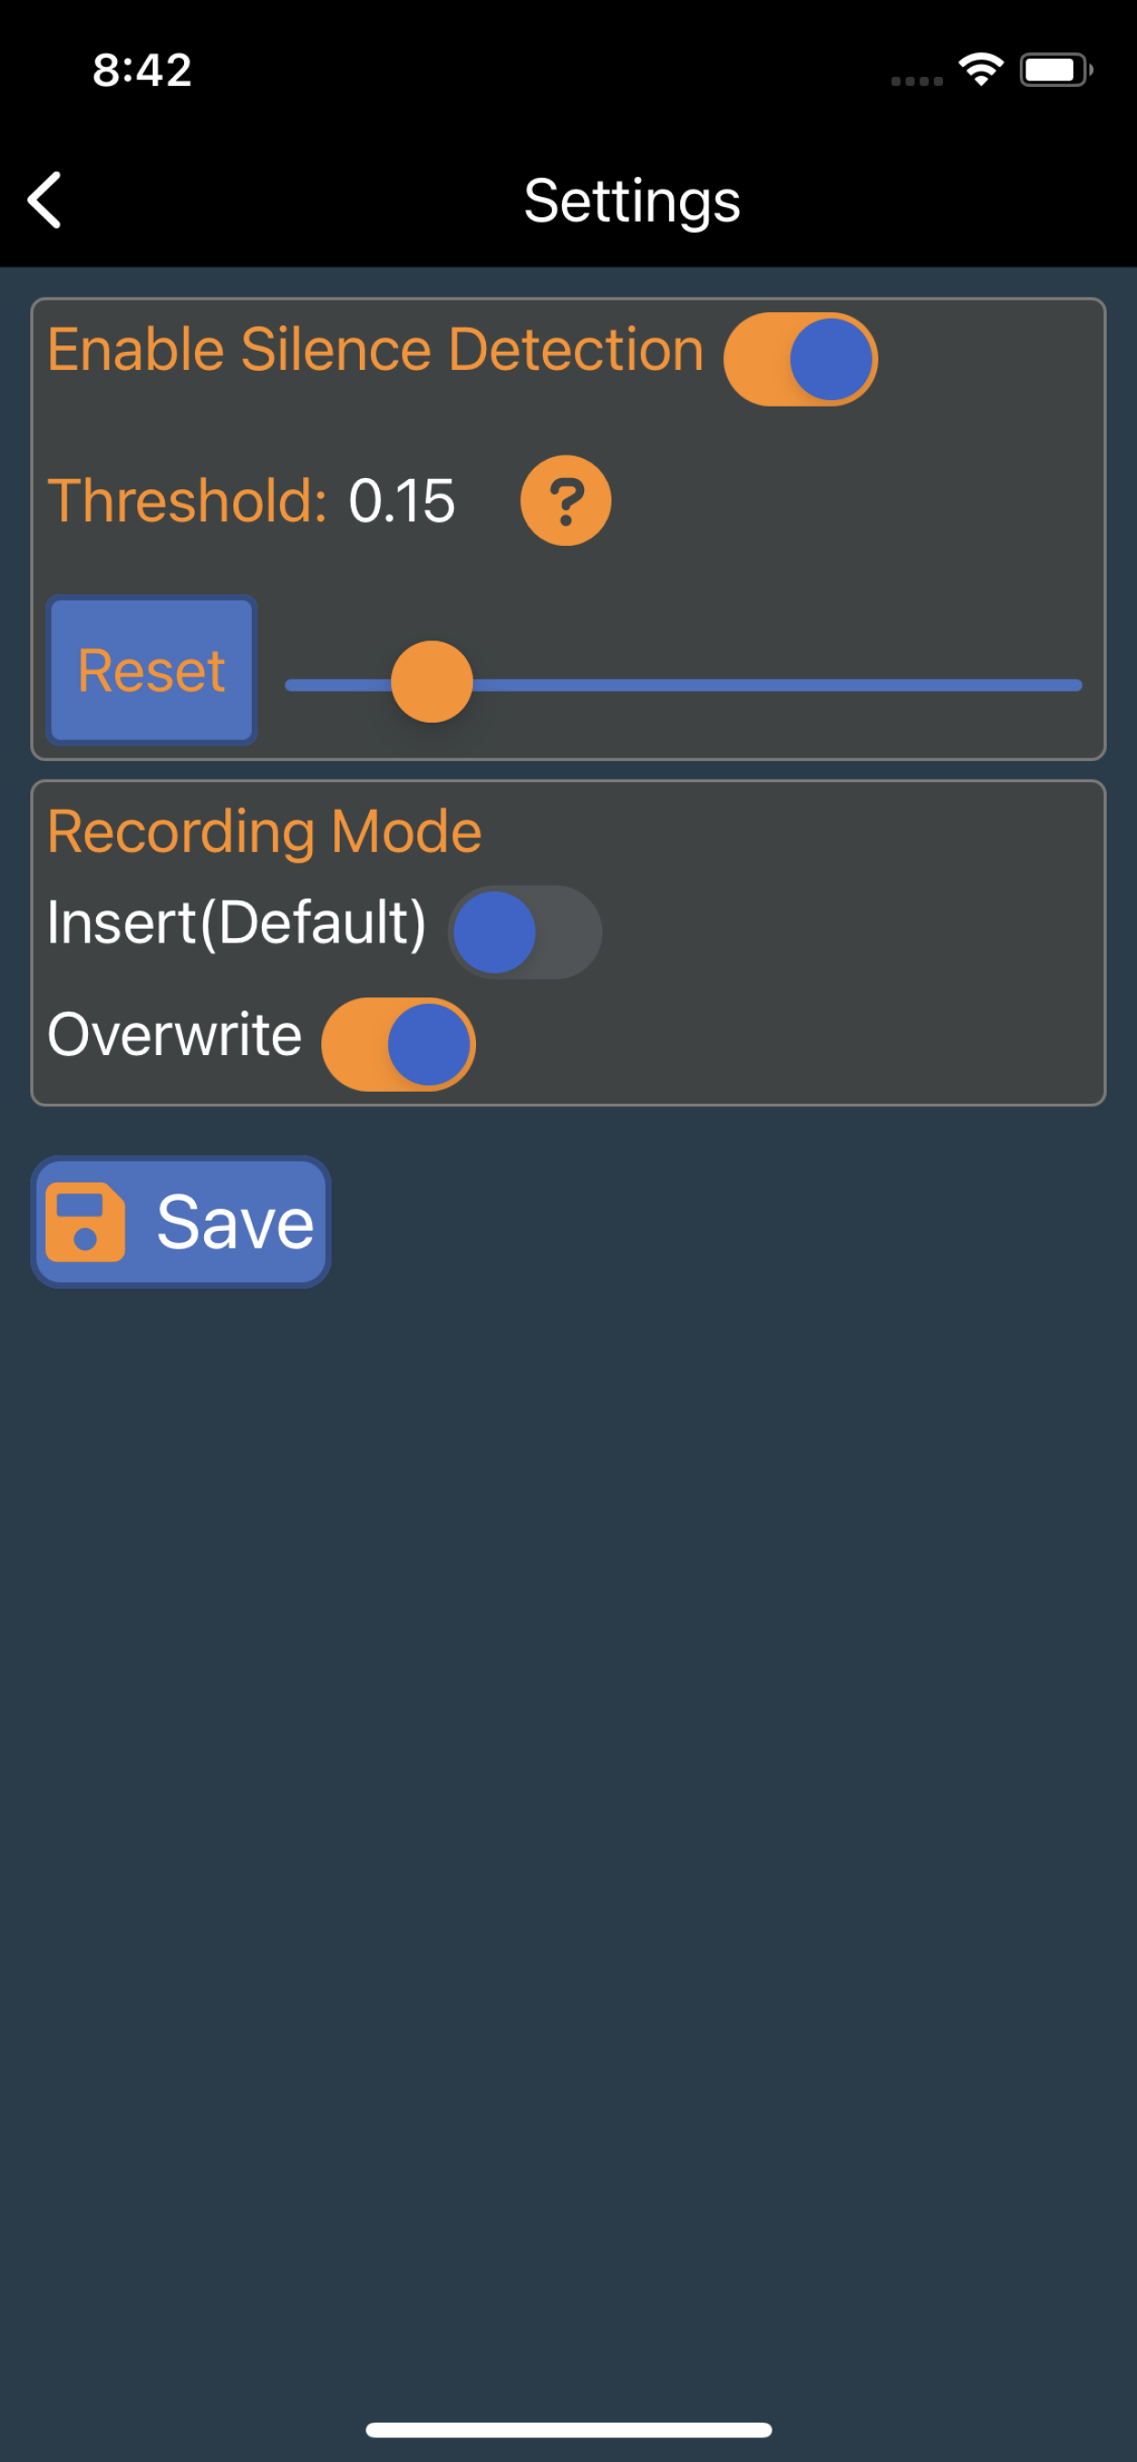This screenshot has height=2462, width=1137.
Task: Open the threshold help question mark icon
Action: tap(566, 500)
